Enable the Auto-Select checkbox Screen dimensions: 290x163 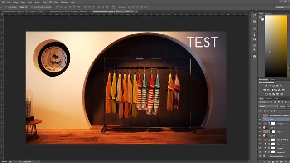click(6, 7)
